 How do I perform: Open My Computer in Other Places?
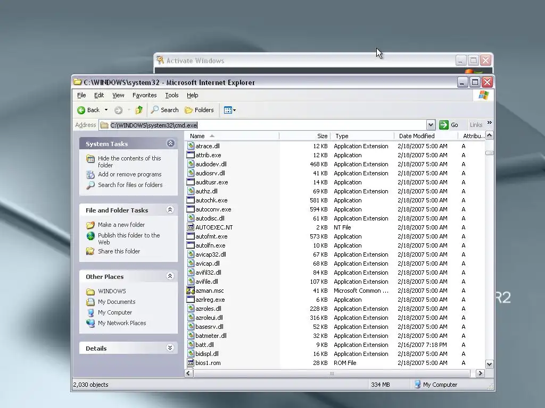(115, 312)
